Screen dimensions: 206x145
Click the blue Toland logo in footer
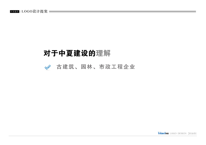(162, 133)
